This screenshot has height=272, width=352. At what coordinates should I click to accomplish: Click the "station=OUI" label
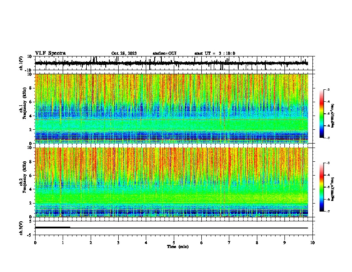(164, 53)
